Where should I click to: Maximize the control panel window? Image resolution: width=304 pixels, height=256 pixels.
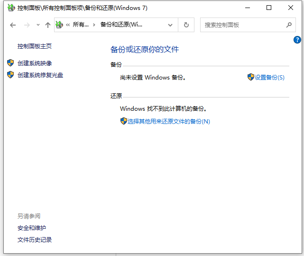point(269,8)
